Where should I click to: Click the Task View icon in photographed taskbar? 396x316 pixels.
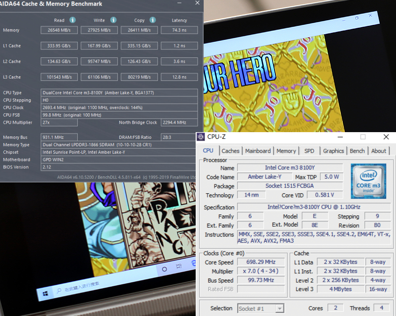pyautogui.click(x=179, y=266)
